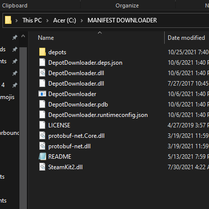Navigate to Acer (C:) in the breadcrumb
Image resolution: width=209 pixels, height=209 pixels.
(65, 20)
